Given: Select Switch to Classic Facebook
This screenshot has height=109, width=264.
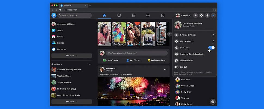Looking at the screenshot, I should [195, 54].
